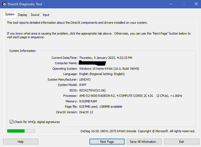Click the Next Page button

click(x=107, y=142)
